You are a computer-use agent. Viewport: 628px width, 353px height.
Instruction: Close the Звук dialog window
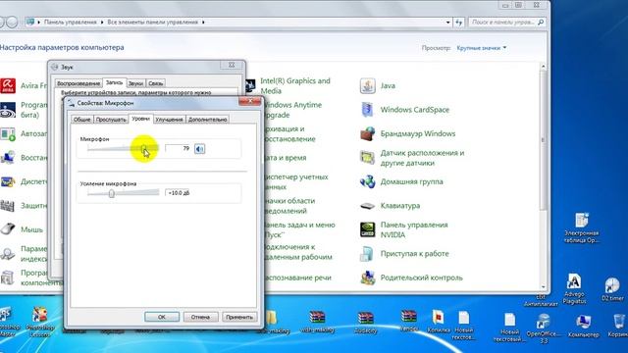232,65
